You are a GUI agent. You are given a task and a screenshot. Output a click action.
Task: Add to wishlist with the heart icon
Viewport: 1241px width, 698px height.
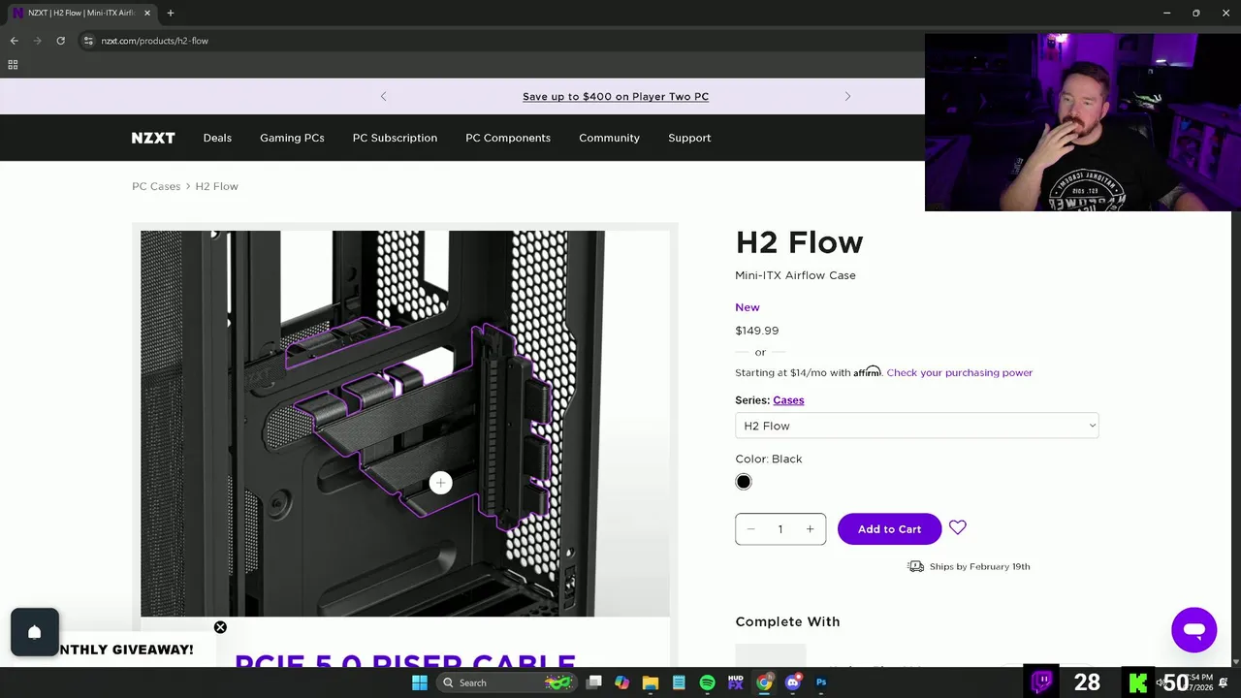click(x=958, y=527)
